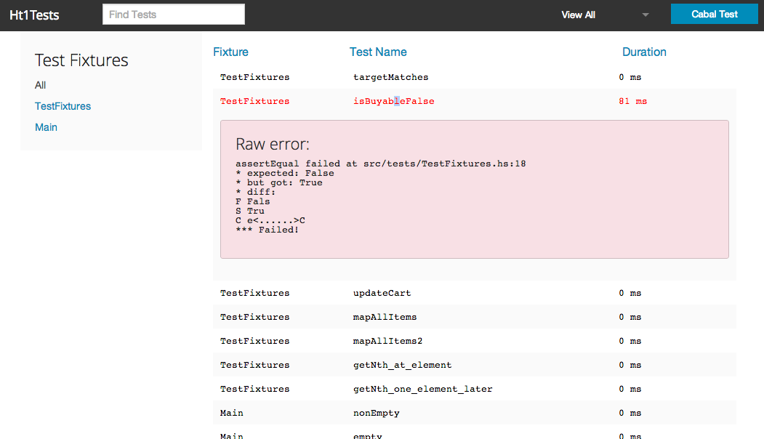Open the View All dropdown
This screenshot has height=439, width=764.
point(604,15)
